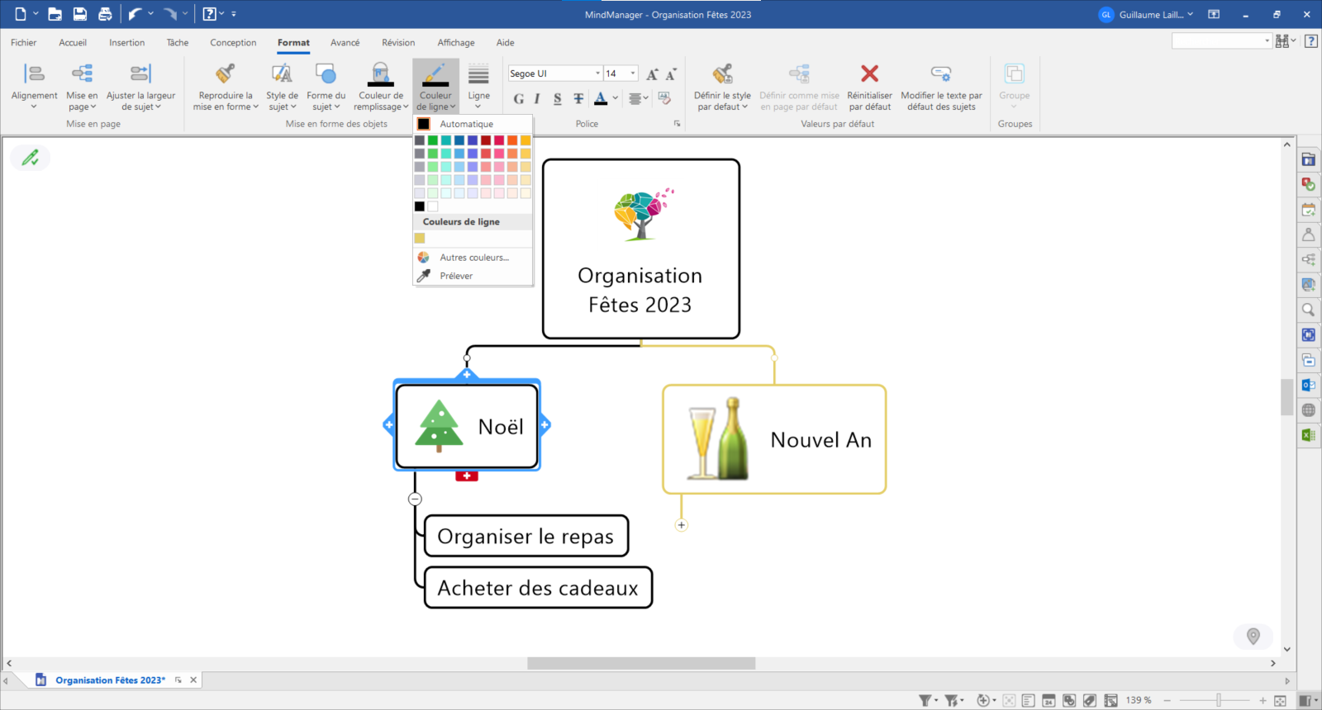Switch to the Conception ribbon tab
The height and width of the screenshot is (710, 1322).
pyautogui.click(x=233, y=43)
